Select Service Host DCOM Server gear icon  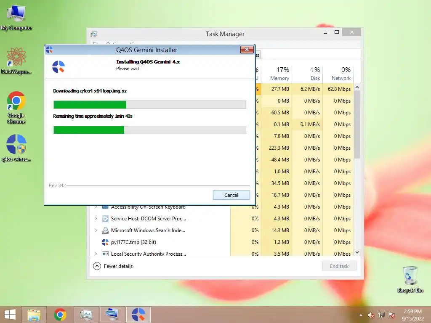[x=105, y=219]
